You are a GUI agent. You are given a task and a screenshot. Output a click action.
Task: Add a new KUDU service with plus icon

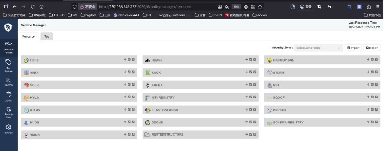125,122
